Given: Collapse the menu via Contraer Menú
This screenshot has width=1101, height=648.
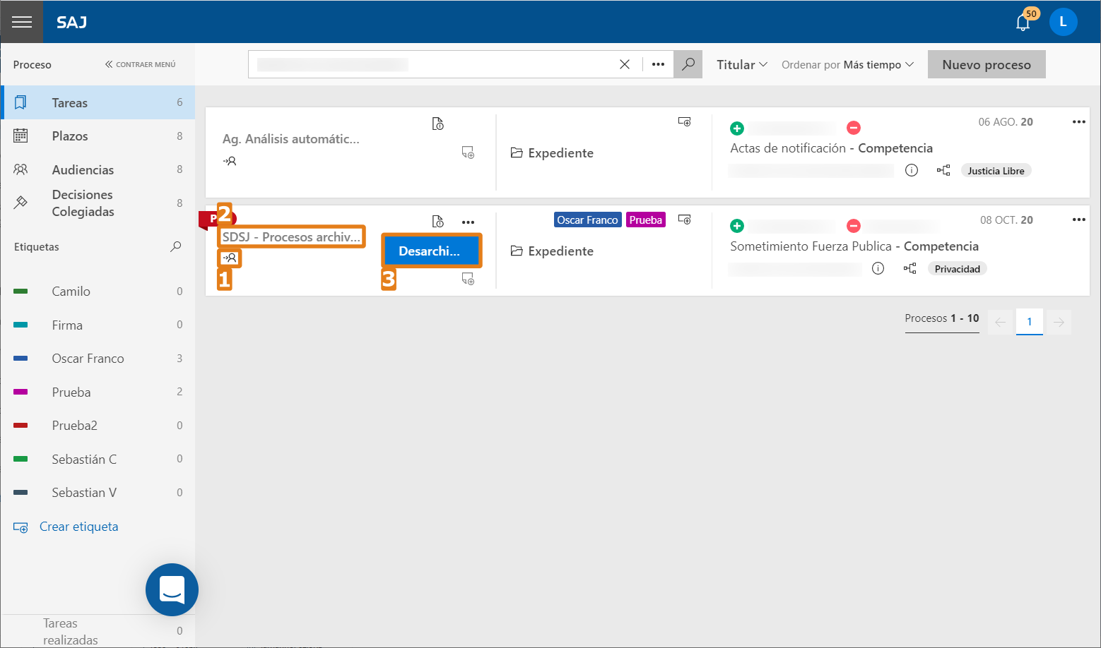Looking at the screenshot, I should point(140,64).
